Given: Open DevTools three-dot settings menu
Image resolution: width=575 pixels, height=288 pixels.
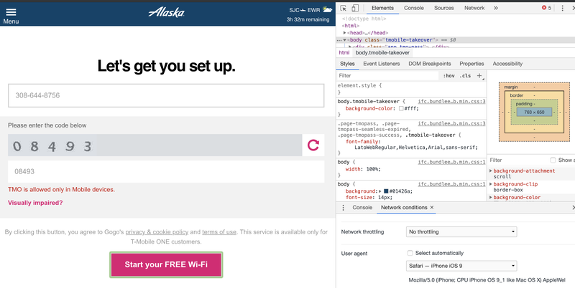Looking at the screenshot, I should coord(562,8).
